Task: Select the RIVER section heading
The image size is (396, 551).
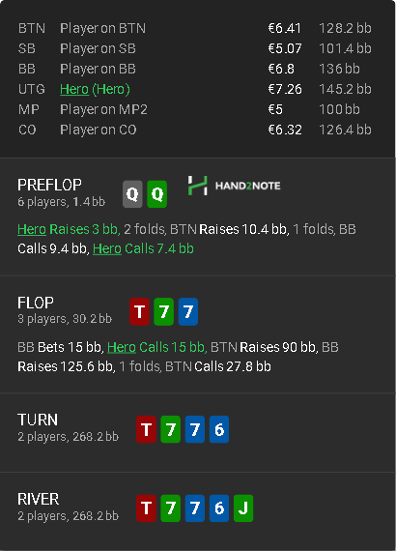Action: point(39,499)
